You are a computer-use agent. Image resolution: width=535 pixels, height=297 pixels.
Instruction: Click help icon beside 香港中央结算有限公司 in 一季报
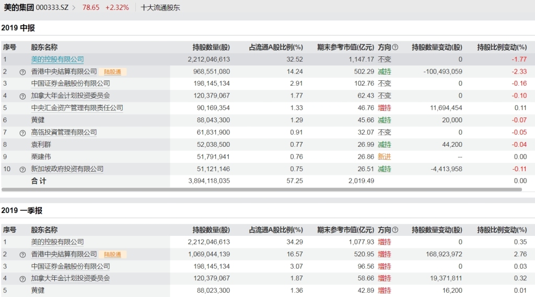[22, 255]
